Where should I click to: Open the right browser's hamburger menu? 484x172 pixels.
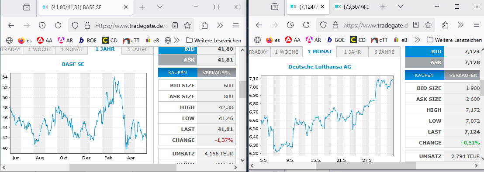(x=477, y=25)
